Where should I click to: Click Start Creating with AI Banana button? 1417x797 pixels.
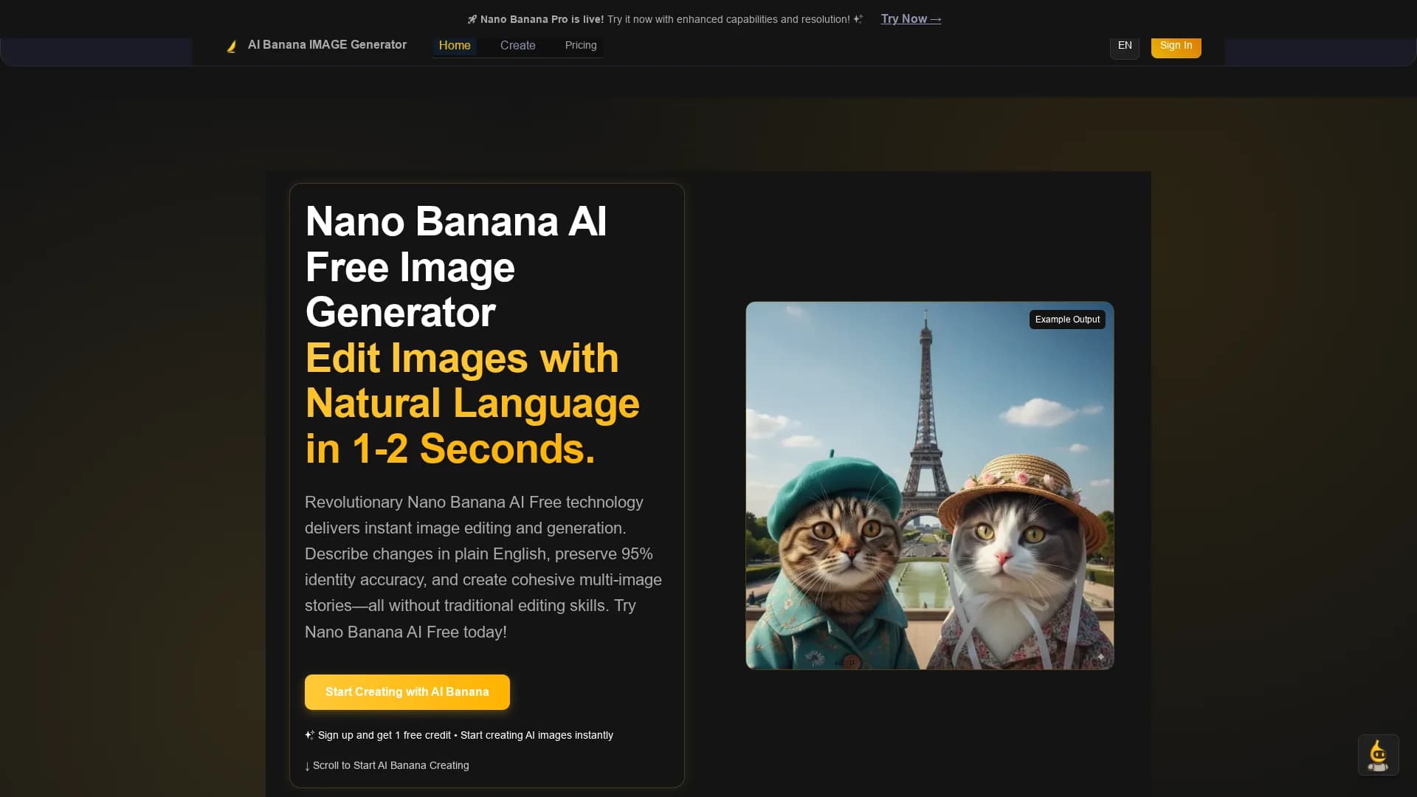point(407,692)
